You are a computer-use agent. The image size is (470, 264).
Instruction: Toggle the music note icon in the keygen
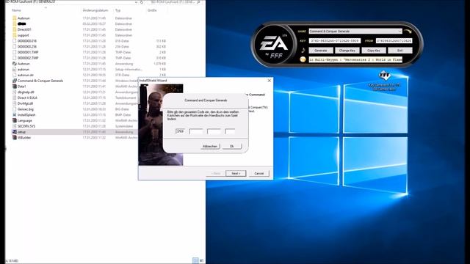point(303,51)
